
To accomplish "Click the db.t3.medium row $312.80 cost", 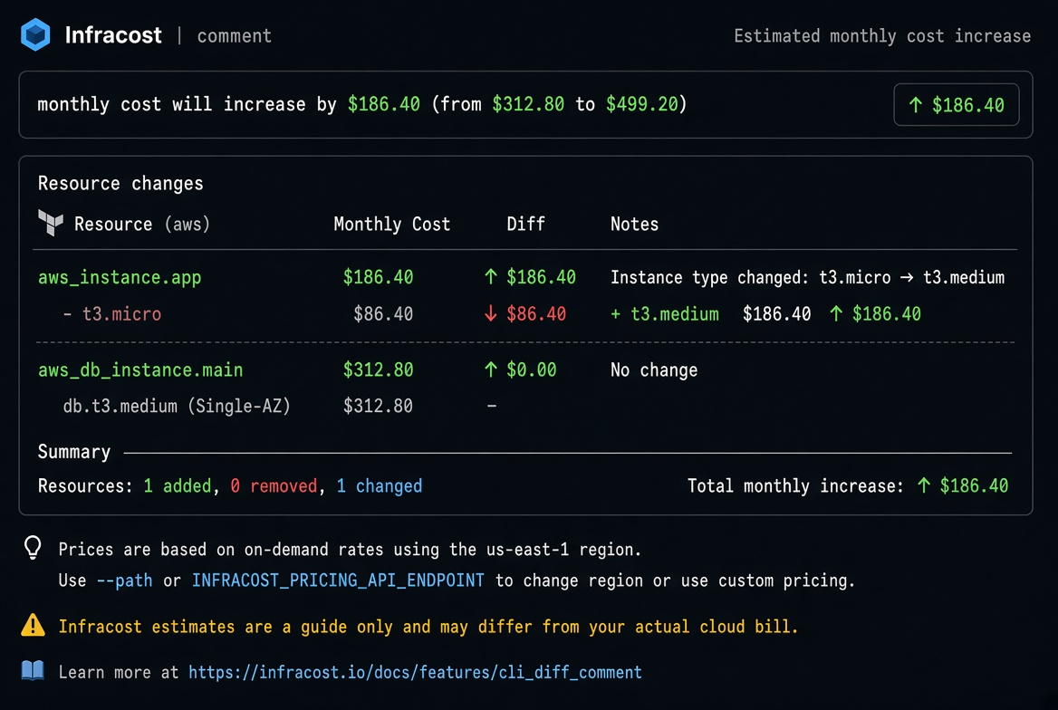I will 378,406.
